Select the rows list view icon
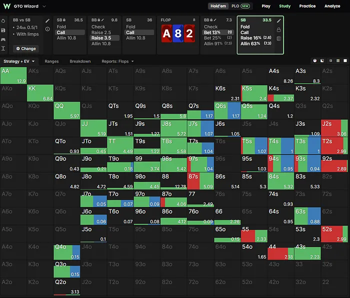This screenshot has width=350, height=298. [x=338, y=60]
